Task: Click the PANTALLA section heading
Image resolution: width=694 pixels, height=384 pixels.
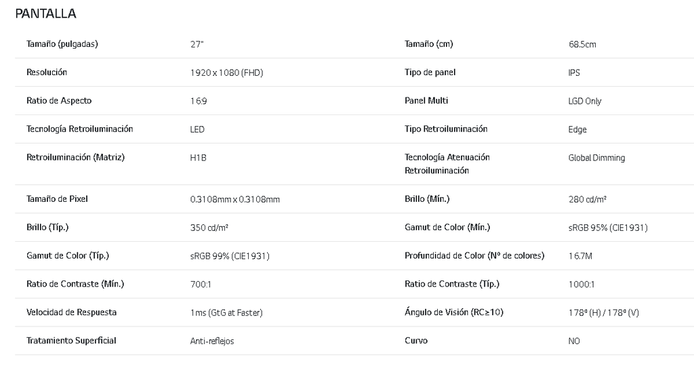Action: [45, 14]
